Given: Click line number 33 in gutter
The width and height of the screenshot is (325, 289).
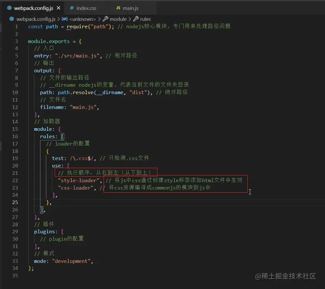Looking at the screenshot, I should 15,261.
